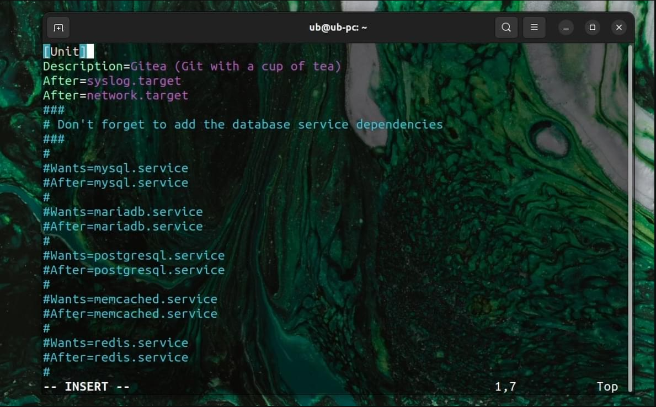
Task: Place cursor on the [Unit] header
Action: (65, 52)
